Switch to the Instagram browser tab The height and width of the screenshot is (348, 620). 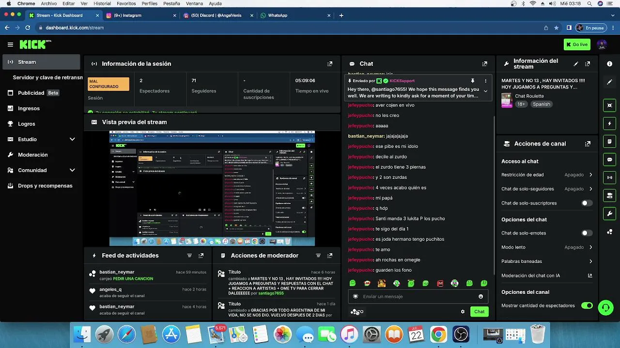pos(140,15)
